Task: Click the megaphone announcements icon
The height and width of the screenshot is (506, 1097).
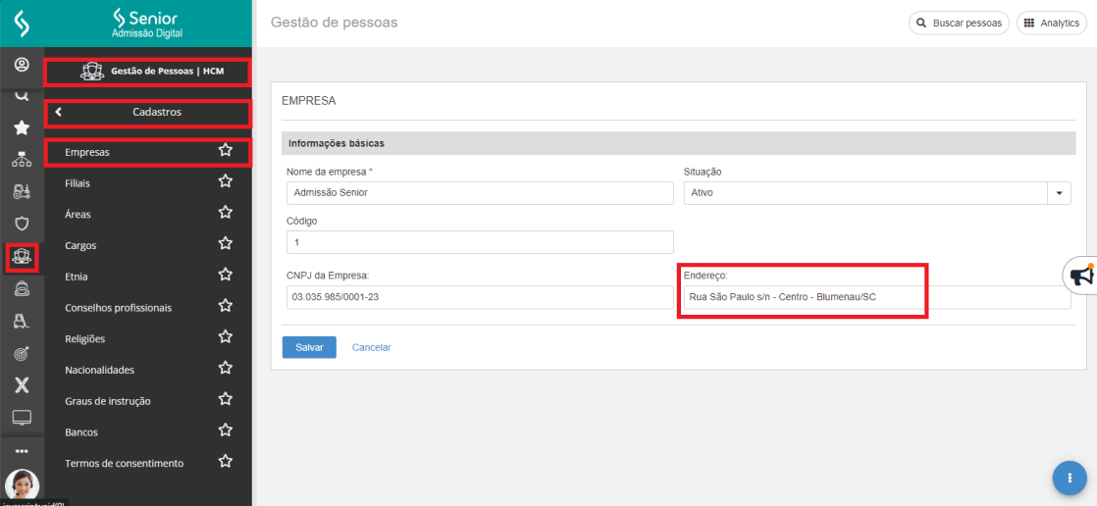Action: (1080, 277)
